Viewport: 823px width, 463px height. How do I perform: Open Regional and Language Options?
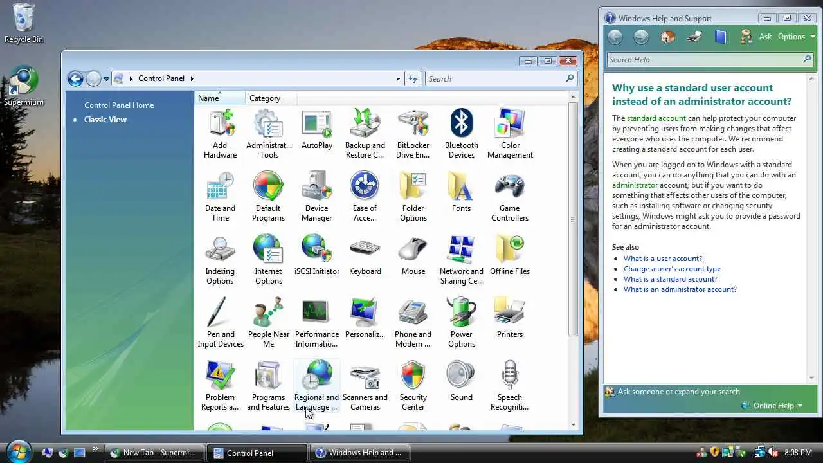tap(317, 386)
